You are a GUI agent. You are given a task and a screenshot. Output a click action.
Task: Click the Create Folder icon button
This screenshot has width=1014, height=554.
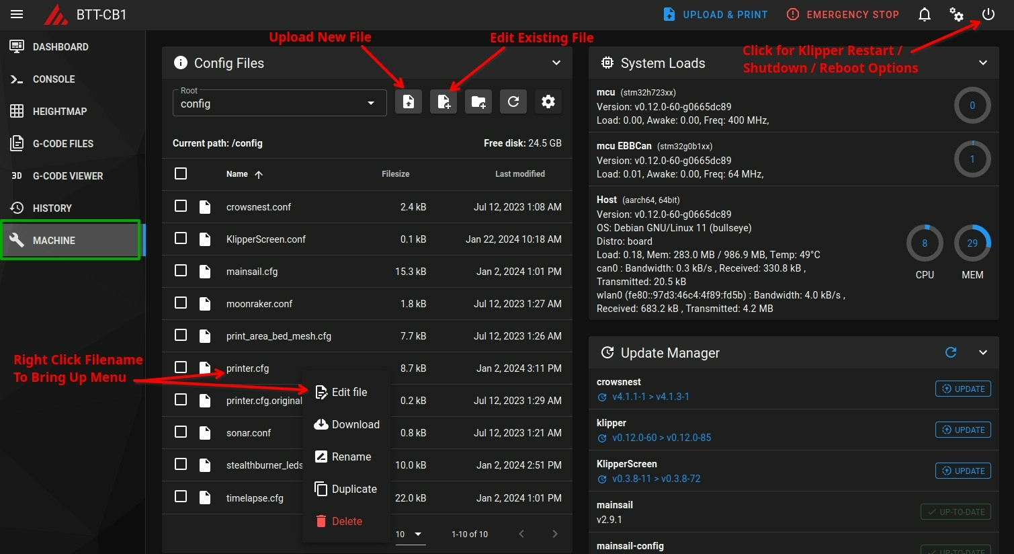tap(478, 102)
